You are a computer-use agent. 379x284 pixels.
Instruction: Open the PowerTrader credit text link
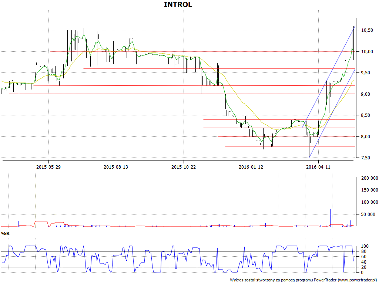303,280
